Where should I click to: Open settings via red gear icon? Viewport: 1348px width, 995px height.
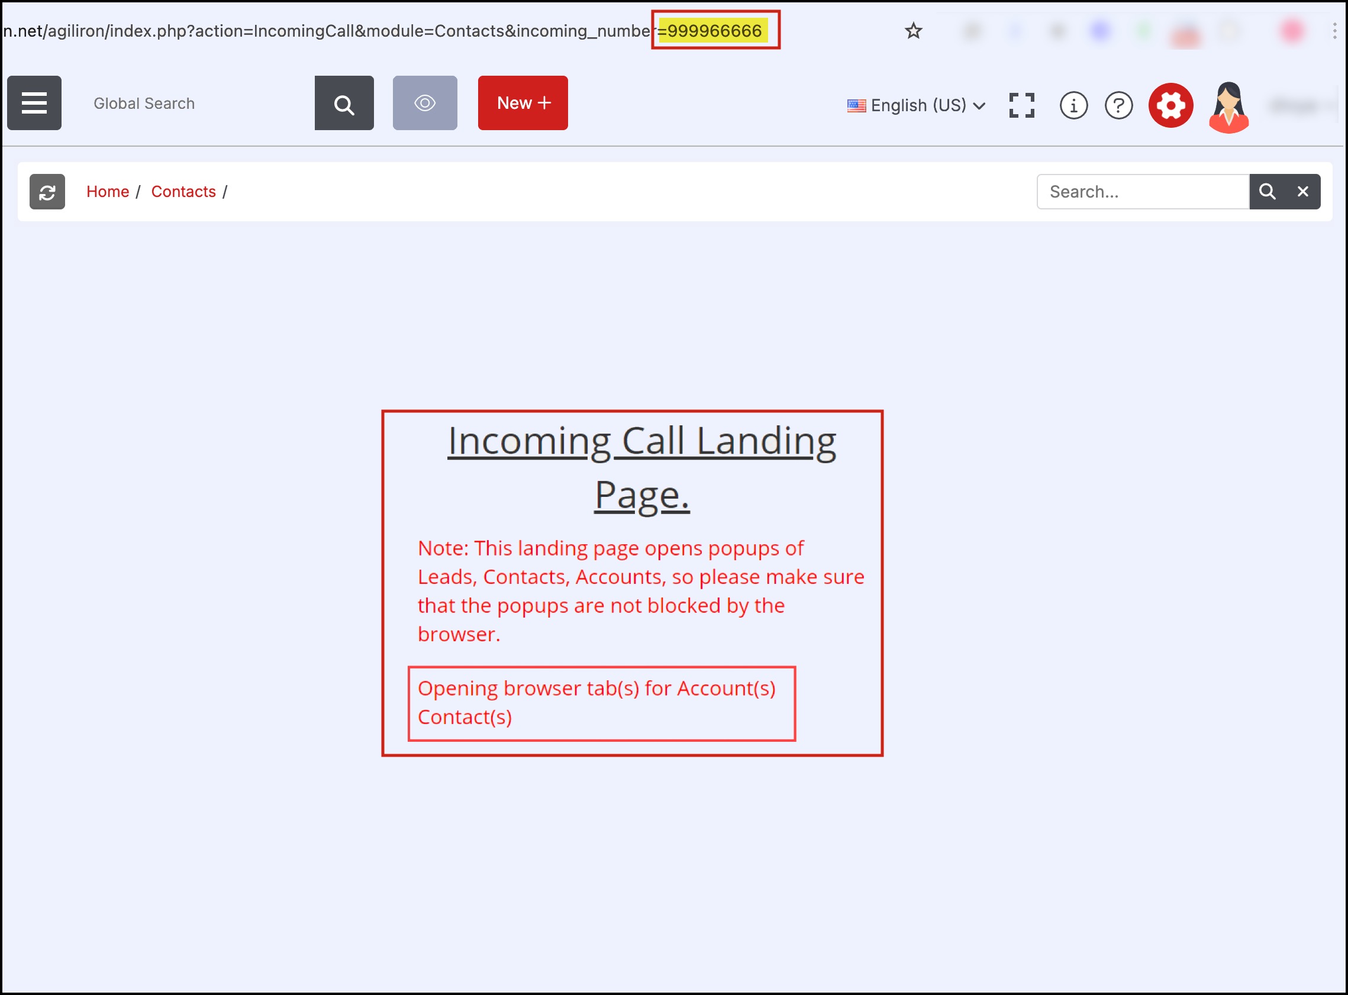point(1170,106)
